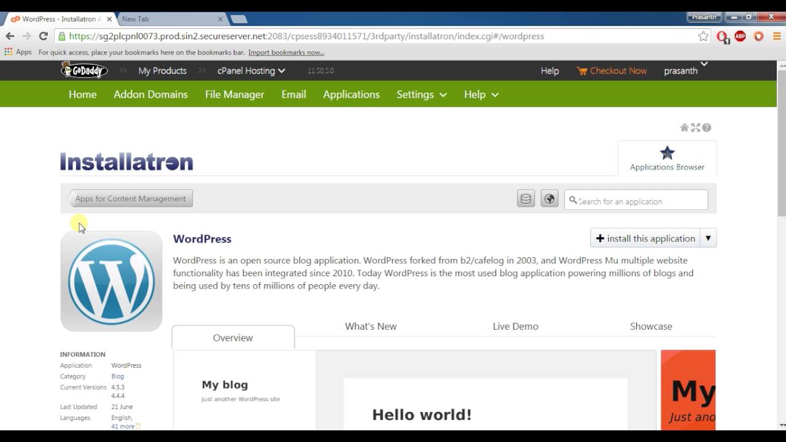Open File Manager
Viewport: 786px width, 442px height.
(x=235, y=95)
